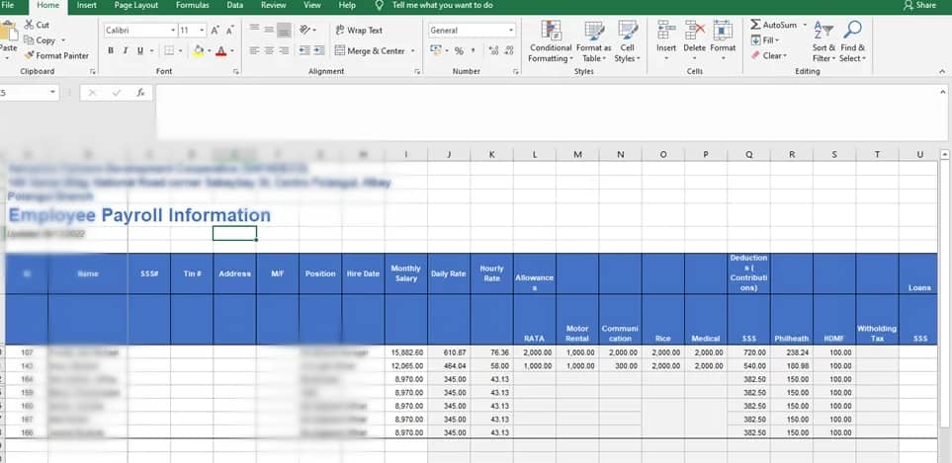Switch to the Review tab
952x463 pixels.
point(273,5)
